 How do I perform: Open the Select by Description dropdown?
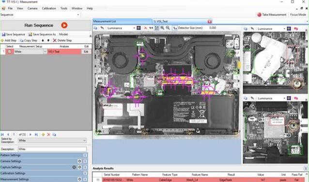coord(52,141)
